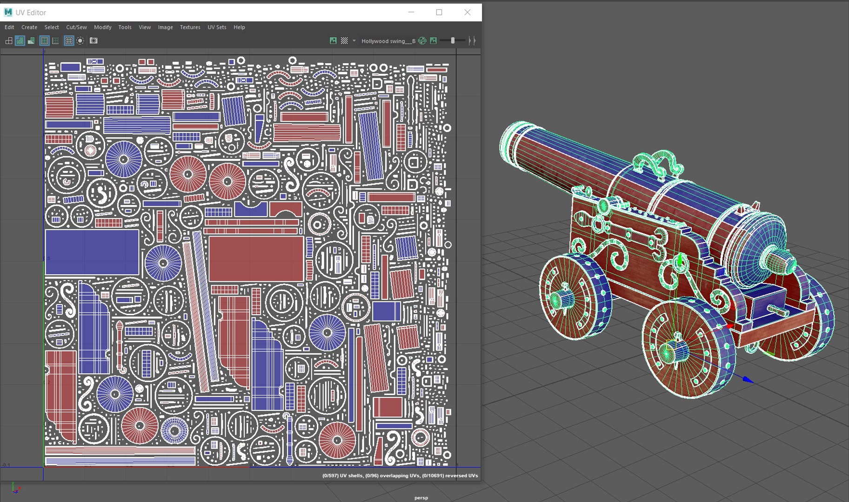The width and height of the screenshot is (849, 502).
Task: Click the dim image slider handle
Action: (453, 41)
